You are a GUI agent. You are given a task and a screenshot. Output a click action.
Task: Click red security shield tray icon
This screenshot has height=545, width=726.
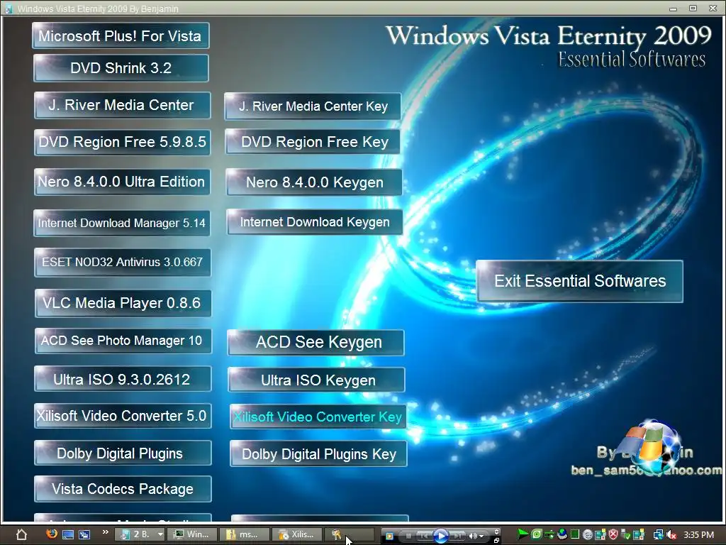coord(613,534)
